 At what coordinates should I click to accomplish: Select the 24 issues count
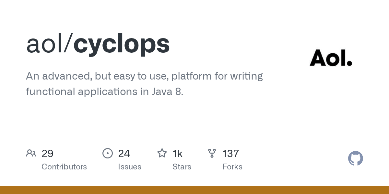tap(124, 154)
